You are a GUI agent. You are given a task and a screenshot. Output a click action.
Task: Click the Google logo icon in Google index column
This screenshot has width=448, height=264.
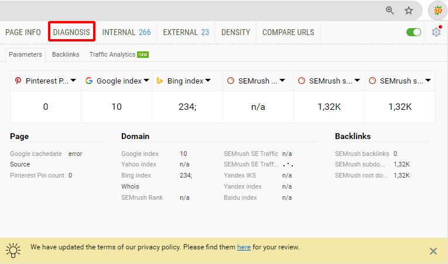point(89,81)
